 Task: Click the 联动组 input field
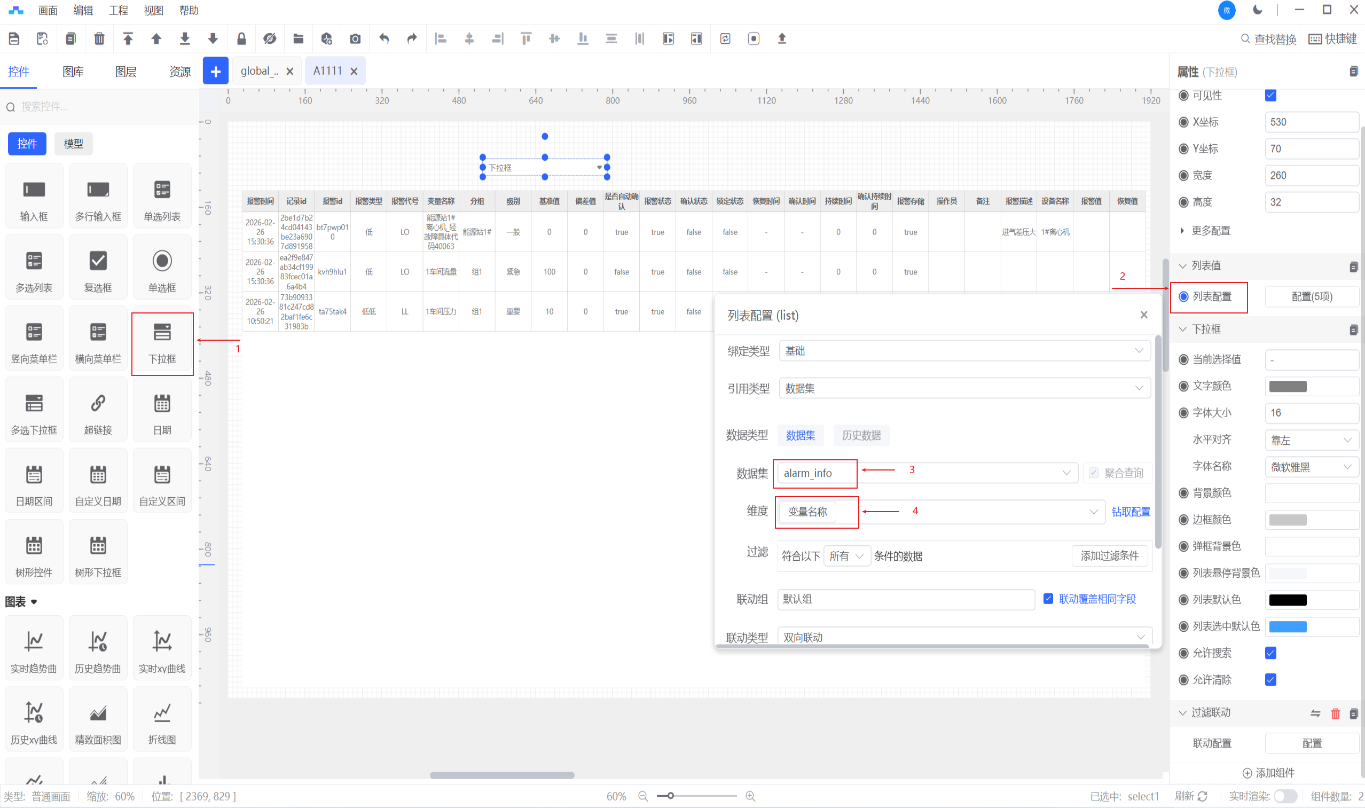(x=906, y=599)
